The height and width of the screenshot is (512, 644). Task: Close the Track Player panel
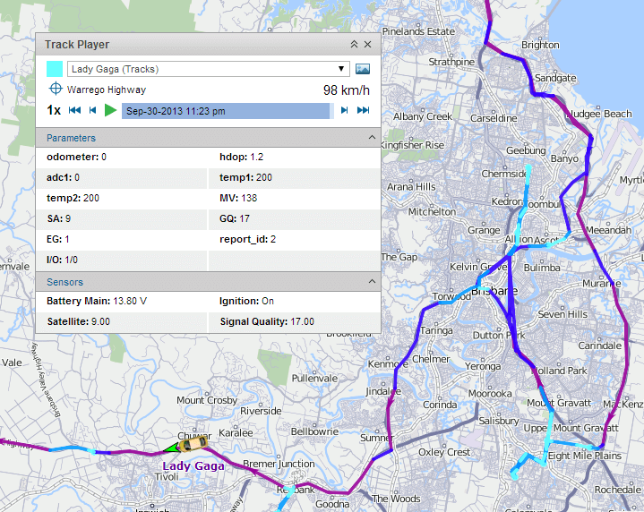click(x=367, y=45)
